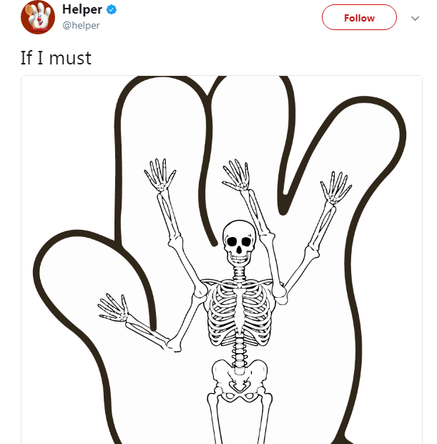Screen dimensions: 437x444
Task: Click the skeleton's spine below the ribs
Action: [240, 351]
